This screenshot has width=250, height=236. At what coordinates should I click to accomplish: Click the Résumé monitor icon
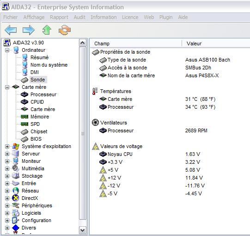coord(24,57)
